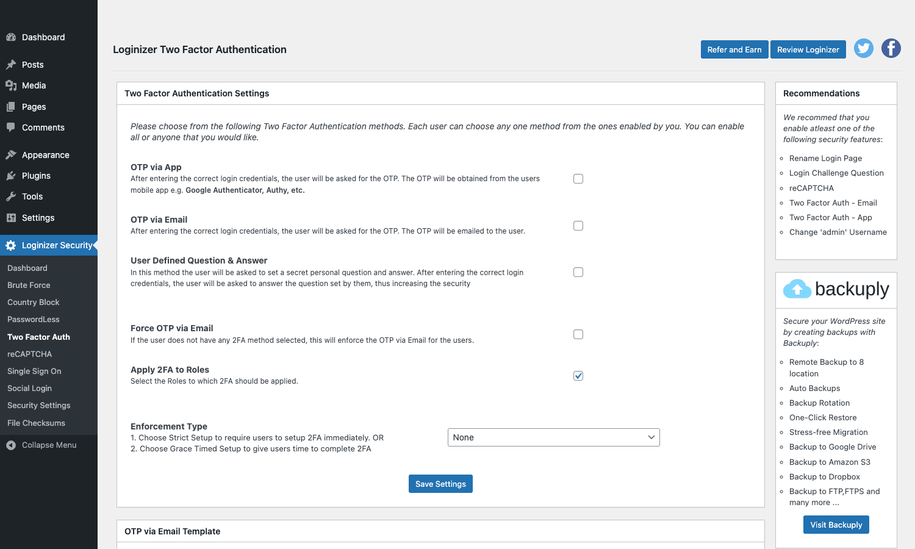The width and height of the screenshot is (915, 549).
Task: Go to PasswordLess submenu
Action: (34, 319)
